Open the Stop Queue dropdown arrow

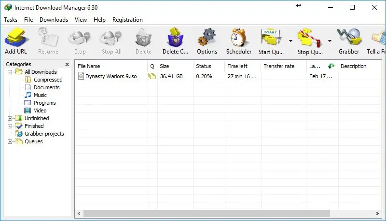pyautogui.click(x=330, y=41)
